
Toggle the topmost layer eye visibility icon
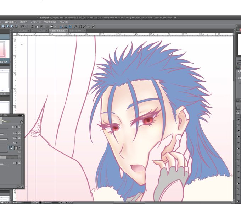click(x=239, y=120)
